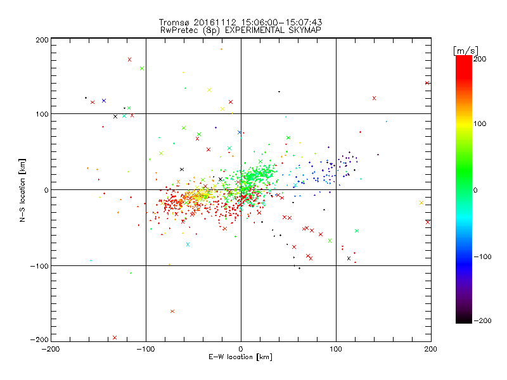This screenshot has width=507, height=380.
Task: Click the E-W axis tick label "-100"
Action: 146,349
